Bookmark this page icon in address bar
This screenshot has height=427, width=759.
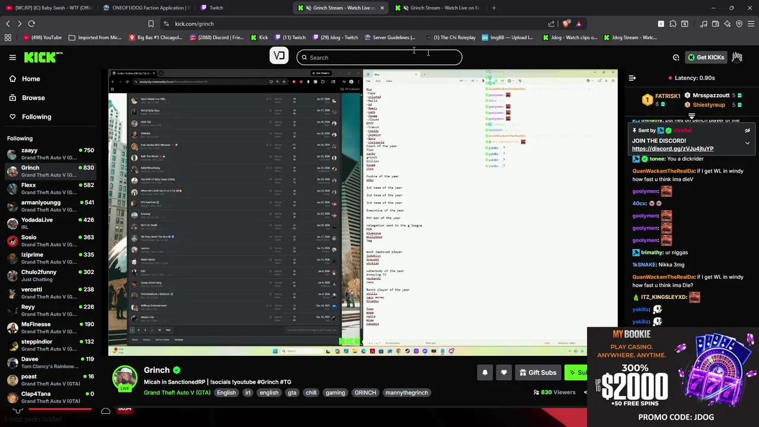(151, 24)
